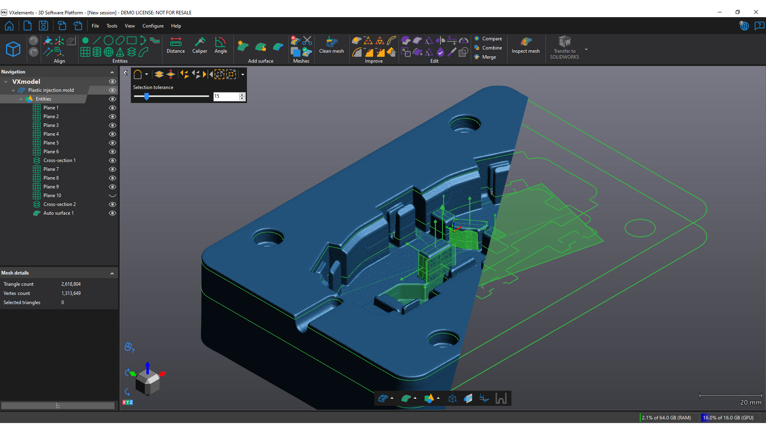Show the hidden Plane 10 entity

113,196
